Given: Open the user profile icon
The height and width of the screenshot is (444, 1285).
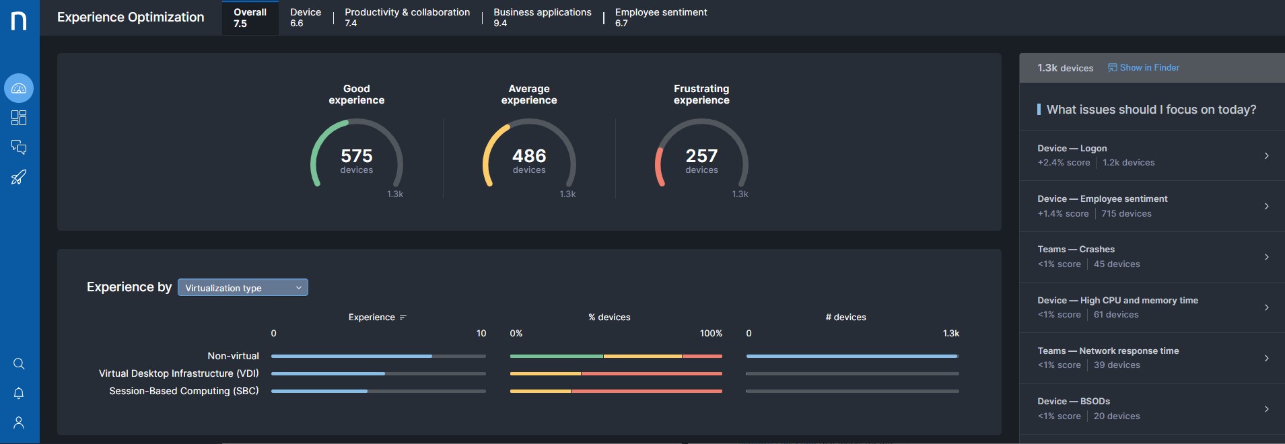Looking at the screenshot, I should click(x=19, y=422).
